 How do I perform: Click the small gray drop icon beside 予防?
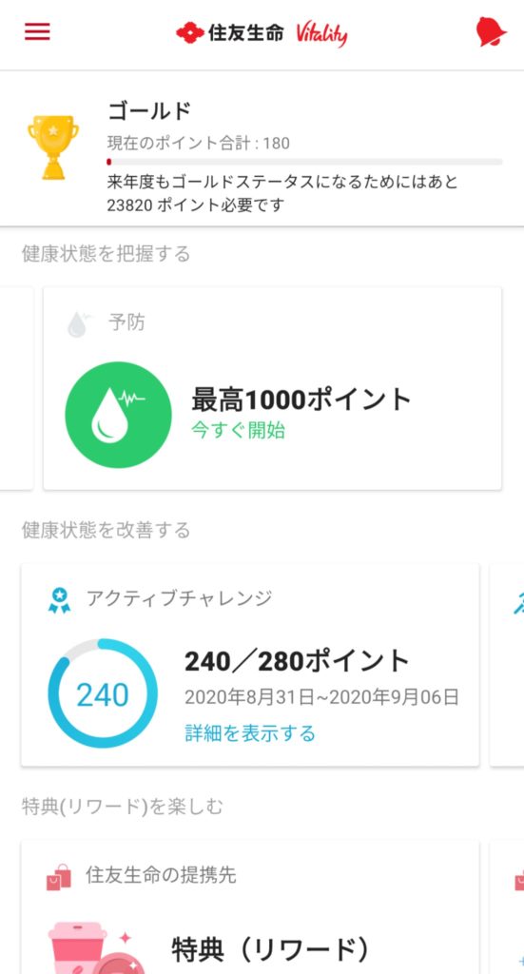[78, 324]
